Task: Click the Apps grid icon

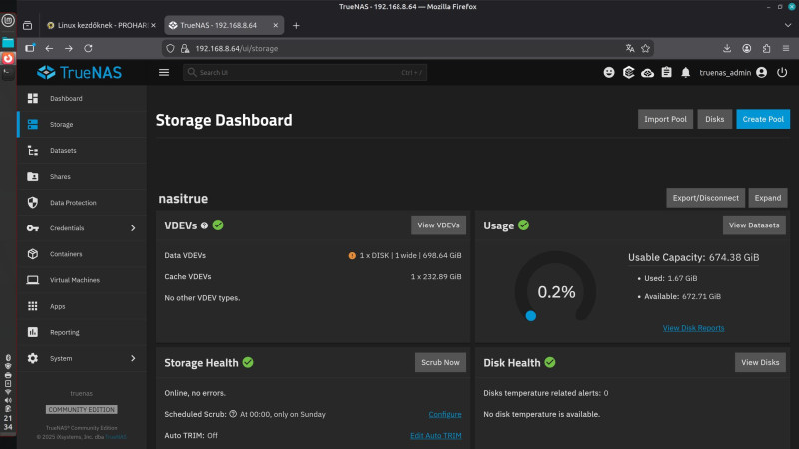Action: (x=32, y=306)
